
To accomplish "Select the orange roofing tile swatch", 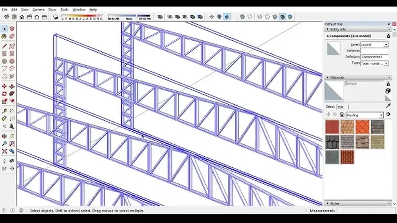I will [362, 127].
